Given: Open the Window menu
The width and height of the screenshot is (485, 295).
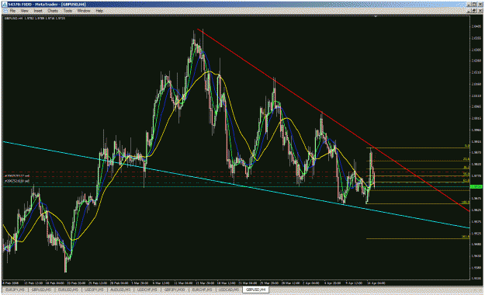Looking at the screenshot, I should point(84,11).
